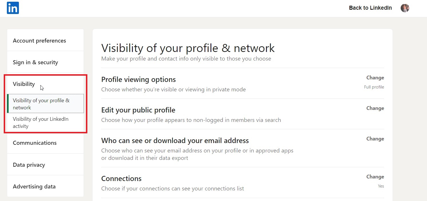Open Account preferences section
Image resolution: width=427 pixels, height=201 pixels.
tap(40, 41)
